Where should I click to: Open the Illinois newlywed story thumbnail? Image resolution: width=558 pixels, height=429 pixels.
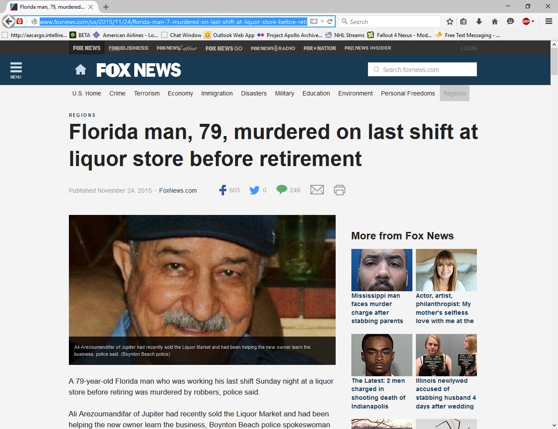446,355
